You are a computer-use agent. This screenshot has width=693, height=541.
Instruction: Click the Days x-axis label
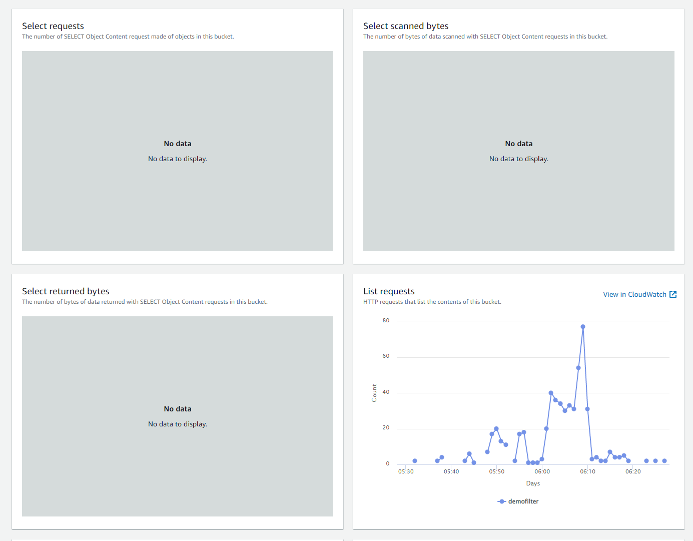[533, 483]
